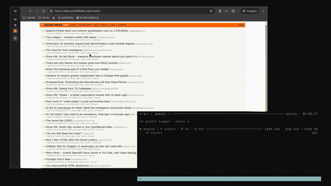Viewport: 331px width, 186px height.
Task: Click the teal status bar in terminal
Action: tap(229, 179)
